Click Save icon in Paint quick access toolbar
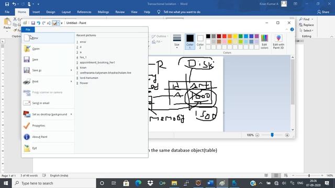Image resolution: width=335 pixels, height=188 pixels. point(33,23)
